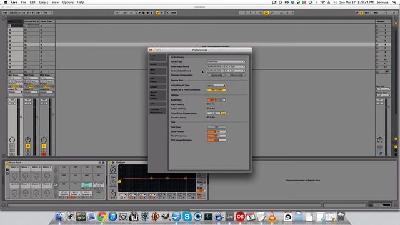Toggle the Drum Rack device activator
This screenshot has width=400, height=225.
(x=7, y=162)
